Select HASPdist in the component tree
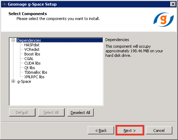The image size is (178, 140). [x=32, y=45]
